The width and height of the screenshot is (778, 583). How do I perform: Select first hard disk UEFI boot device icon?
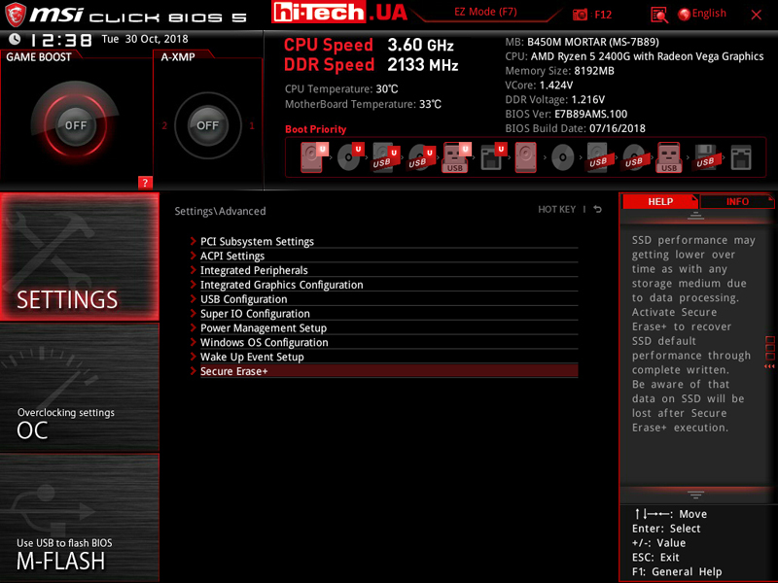pos(313,156)
